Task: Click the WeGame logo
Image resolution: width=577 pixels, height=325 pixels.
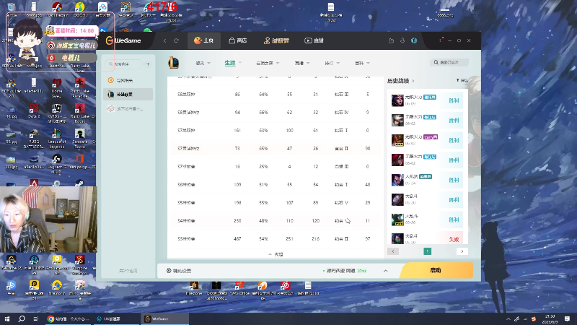Action: point(123,40)
